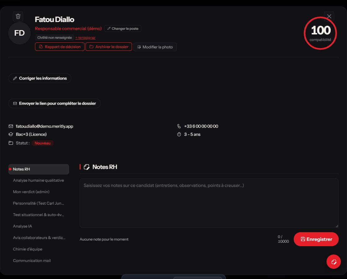Click Archiver le dossier
The height and width of the screenshot is (279, 347).
(109, 47)
